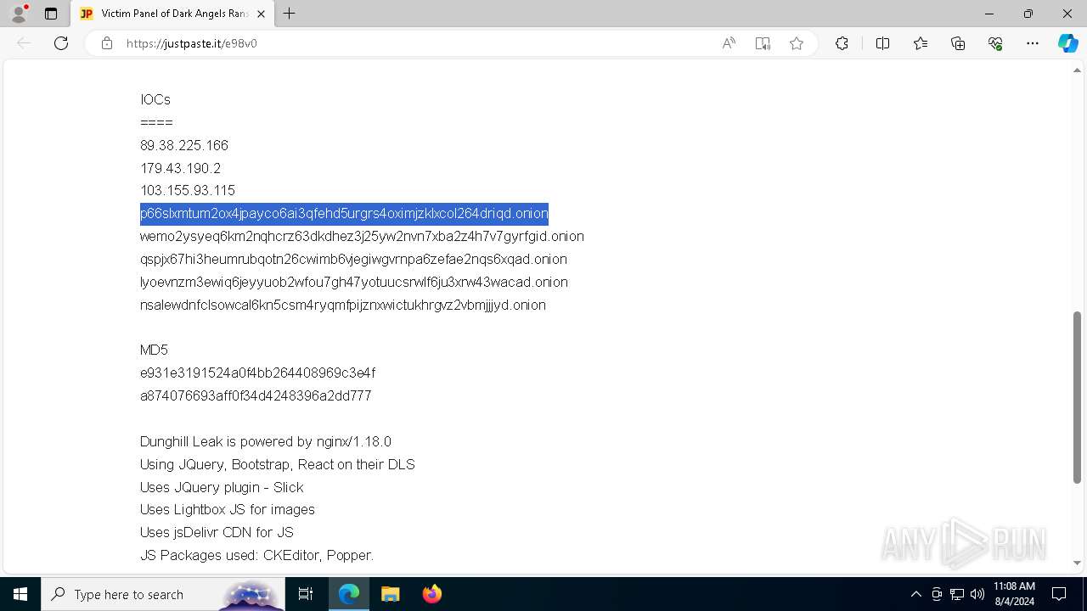Refresh the current page
1087x611 pixels.
point(61,43)
